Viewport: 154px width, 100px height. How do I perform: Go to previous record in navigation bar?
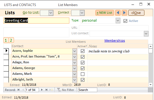click(x=23, y=90)
